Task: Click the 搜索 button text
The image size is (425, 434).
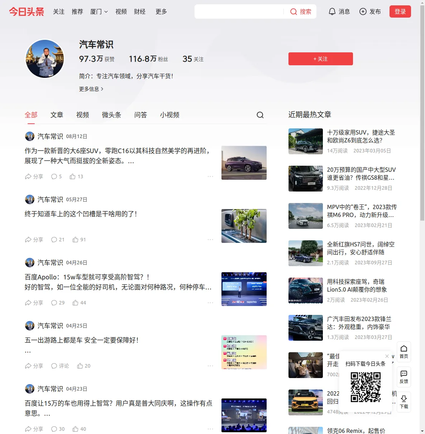Action: pos(306,12)
